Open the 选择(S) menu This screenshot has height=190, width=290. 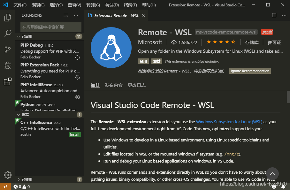tap(56, 5)
